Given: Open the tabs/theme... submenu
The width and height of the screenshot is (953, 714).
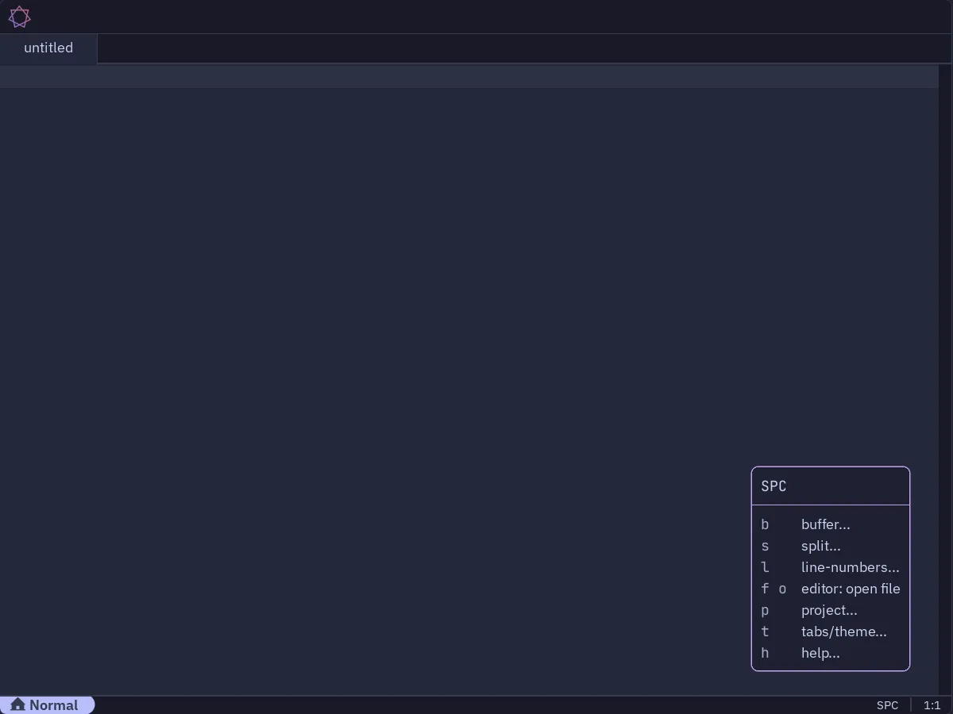Looking at the screenshot, I should tap(843, 631).
